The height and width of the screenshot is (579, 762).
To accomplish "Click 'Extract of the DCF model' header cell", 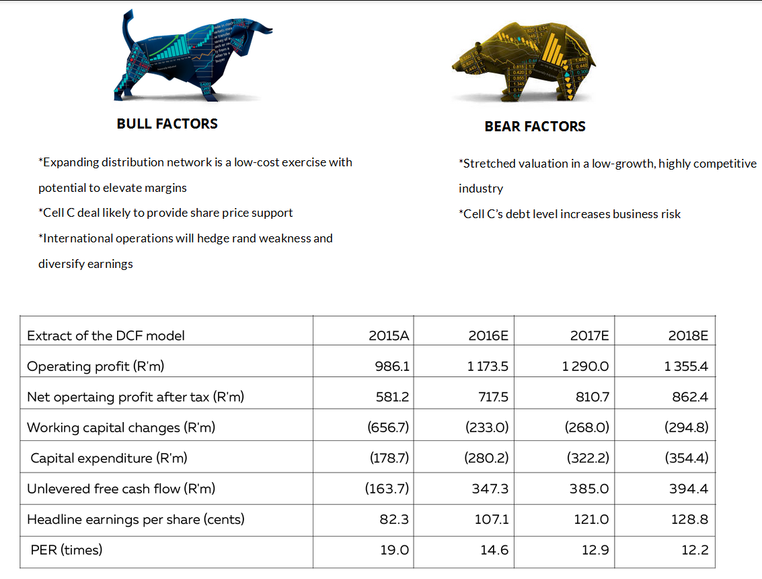I will coord(106,335).
